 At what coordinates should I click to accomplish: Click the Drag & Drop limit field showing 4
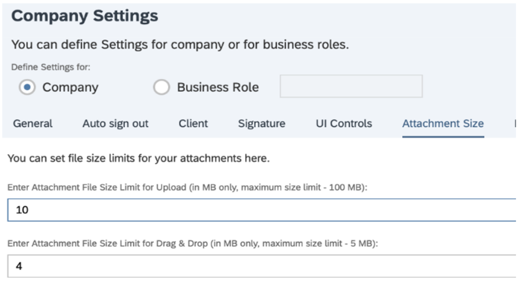click(x=260, y=266)
